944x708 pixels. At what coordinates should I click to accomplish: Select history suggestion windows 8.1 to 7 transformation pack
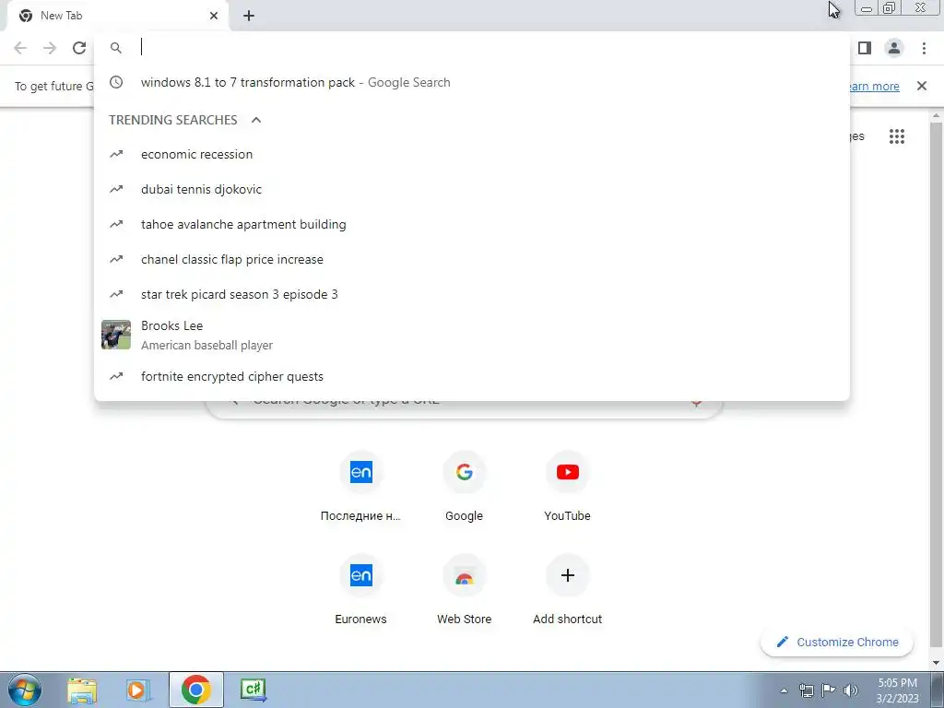pyautogui.click(x=472, y=82)
